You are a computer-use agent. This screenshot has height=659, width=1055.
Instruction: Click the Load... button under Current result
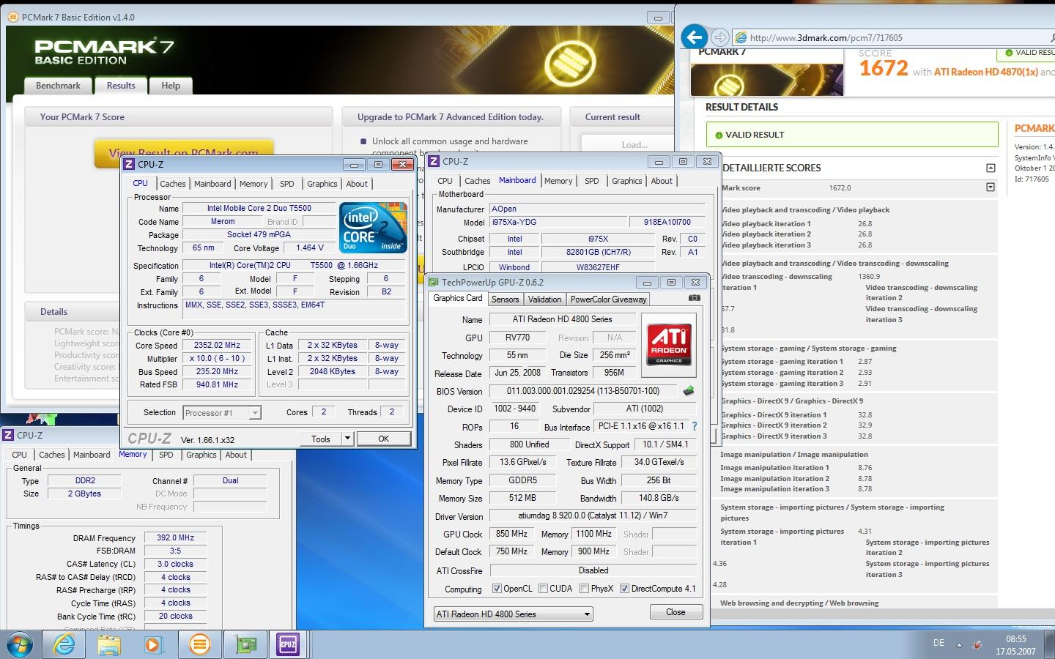[x=634, y=144]
